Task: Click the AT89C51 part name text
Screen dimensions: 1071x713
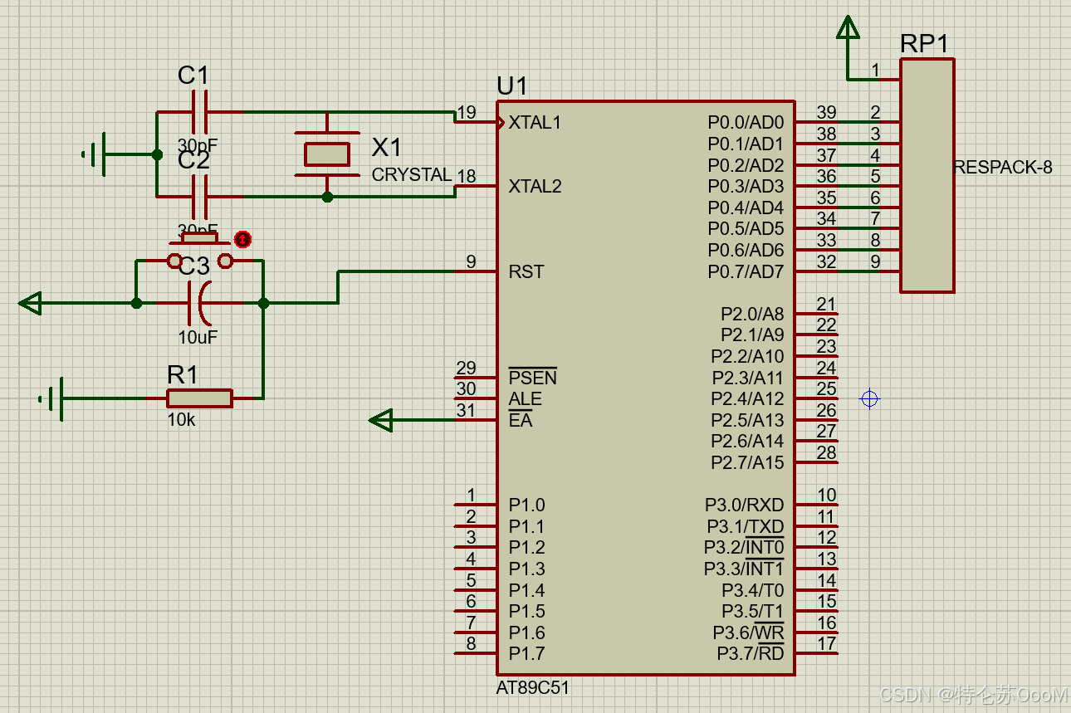Action: click(533, 688)
